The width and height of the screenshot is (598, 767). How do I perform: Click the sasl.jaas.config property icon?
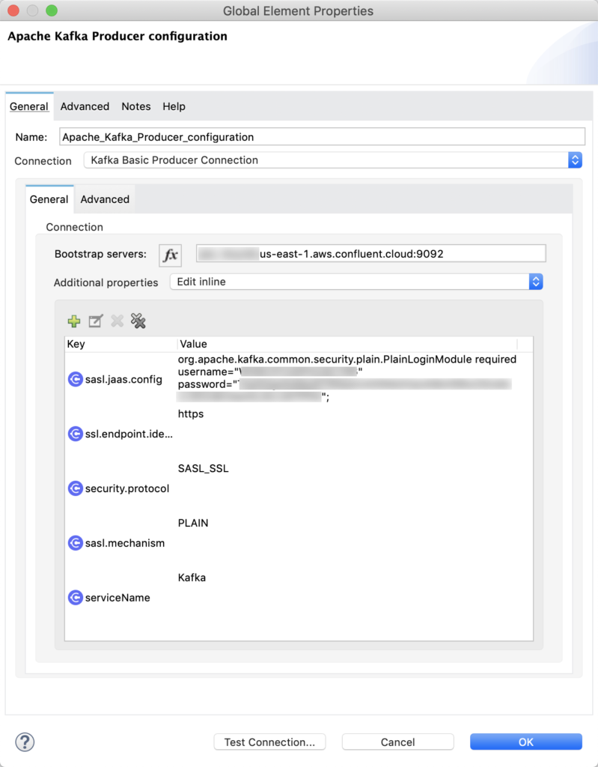click(75, 379)
